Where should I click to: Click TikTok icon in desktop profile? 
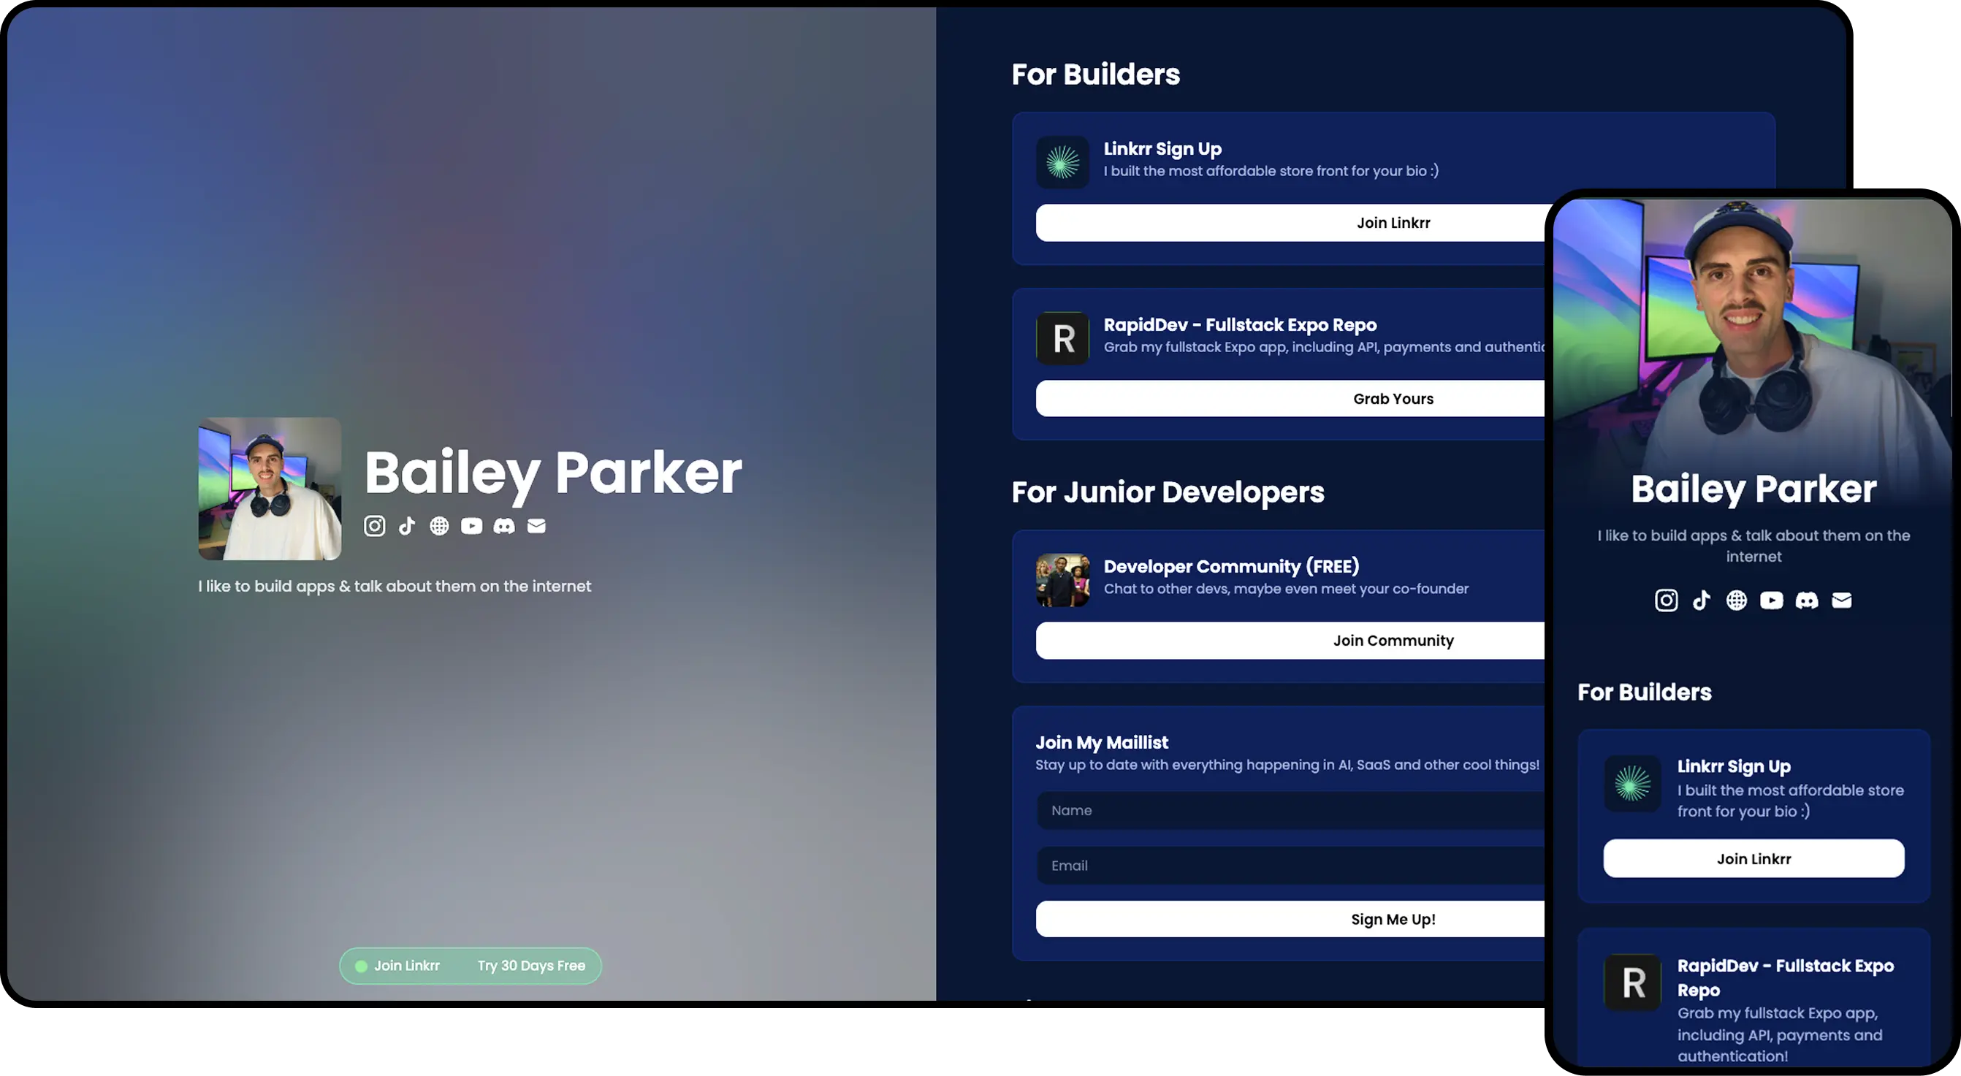tap(407, 526)
